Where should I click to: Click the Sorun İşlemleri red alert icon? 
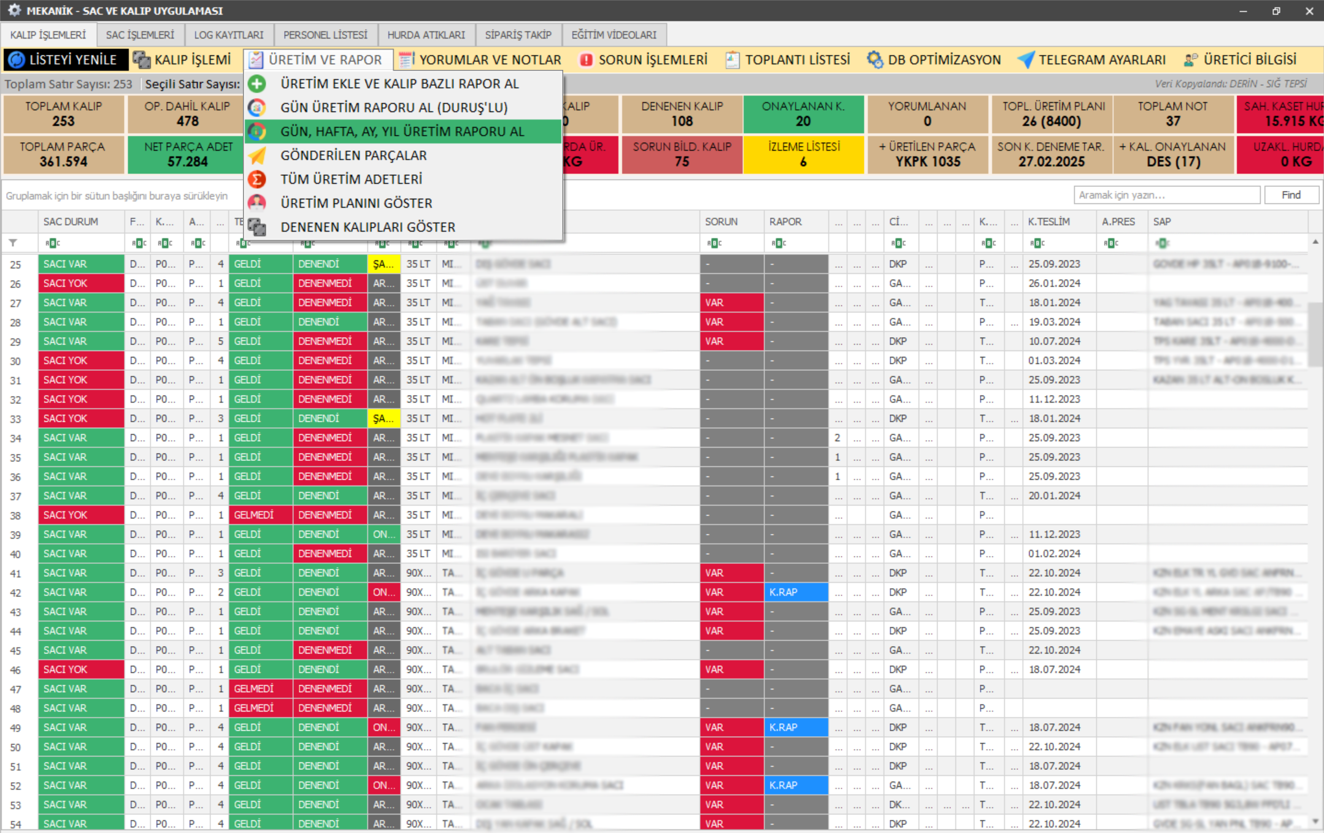click(586, 59)
